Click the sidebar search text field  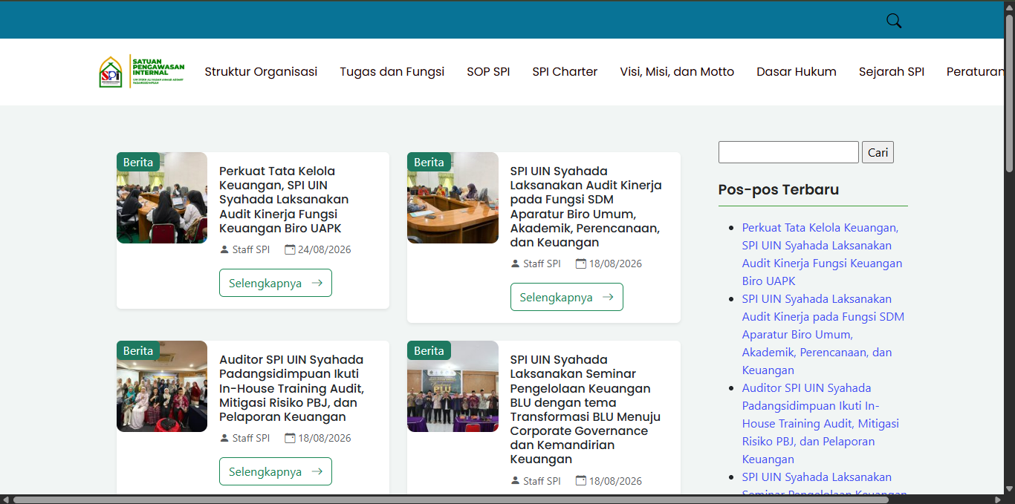pyautogui.click(x=788, y=152)
